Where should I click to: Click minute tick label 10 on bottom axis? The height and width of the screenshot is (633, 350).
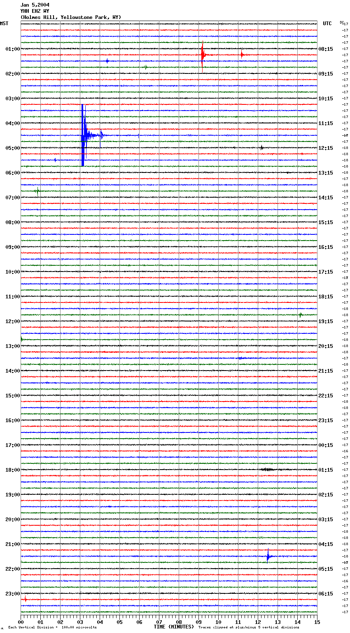218,622
